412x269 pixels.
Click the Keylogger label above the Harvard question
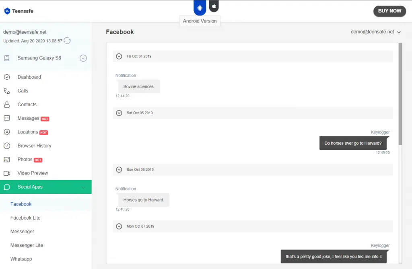point(380,132)
